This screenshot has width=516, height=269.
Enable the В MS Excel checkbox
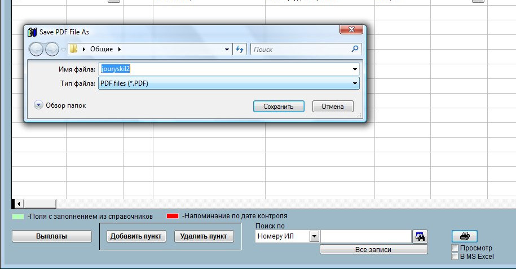(x=455, y=257)
